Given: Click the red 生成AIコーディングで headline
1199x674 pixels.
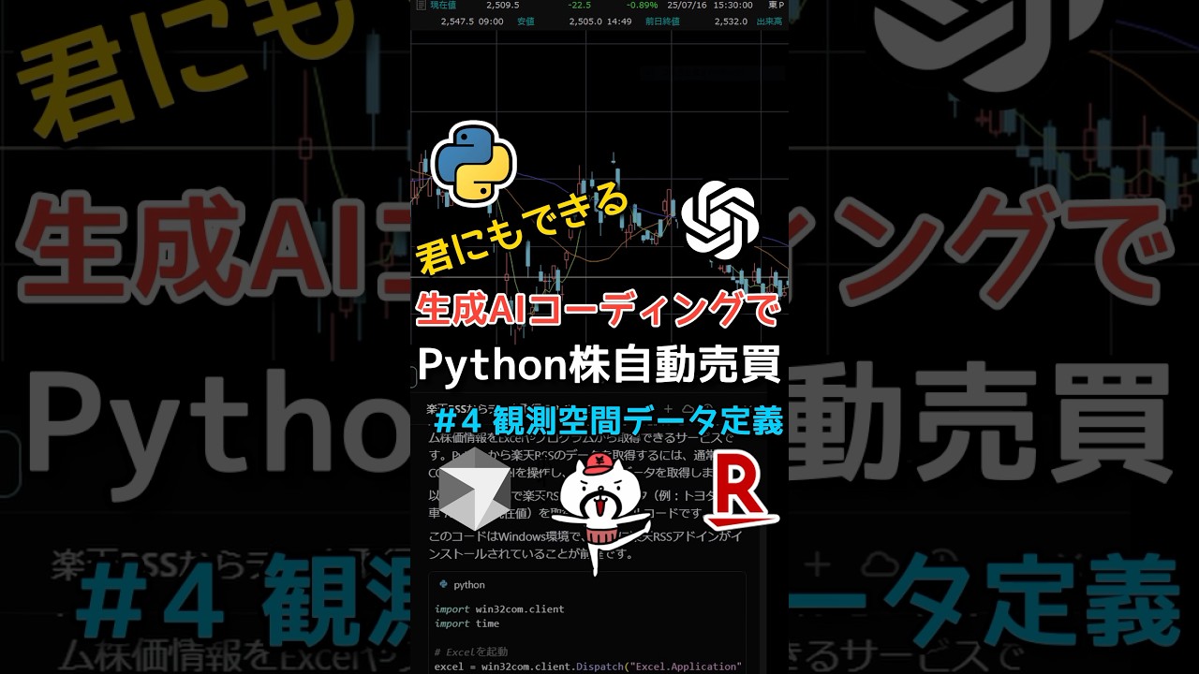Looking at the screenshot, I should point(599,311).
